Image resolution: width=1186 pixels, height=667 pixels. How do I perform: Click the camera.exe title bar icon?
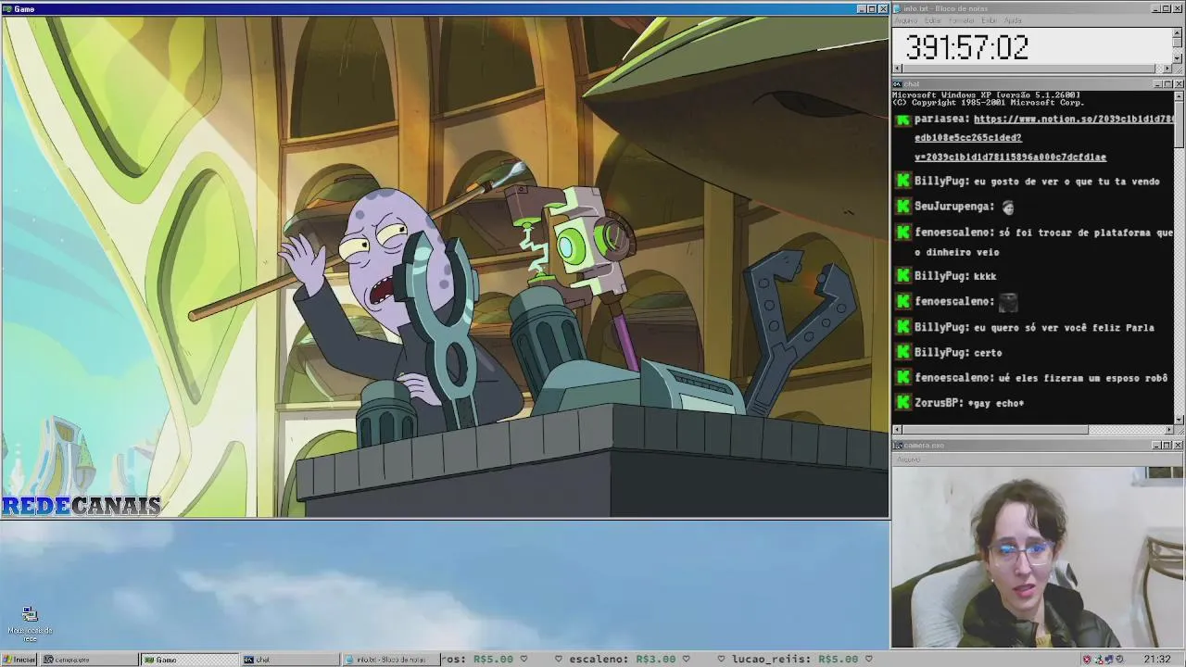[898, 446]
